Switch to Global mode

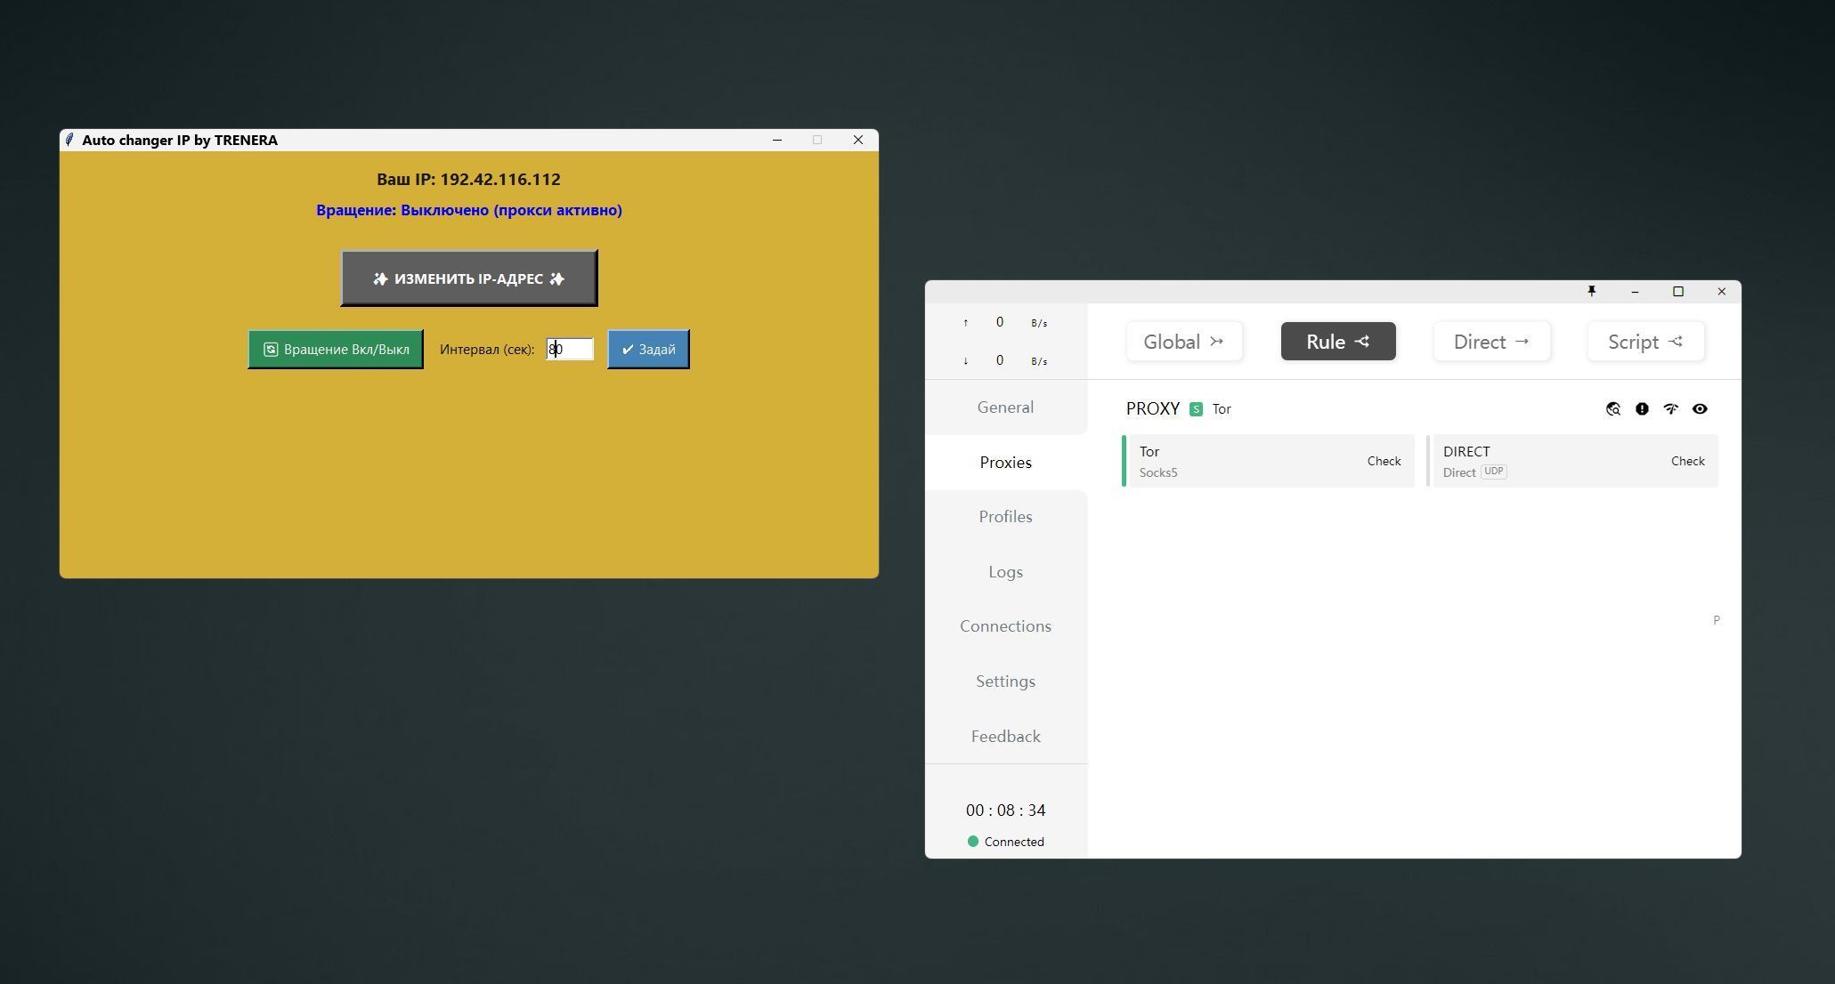click(1184, 342)
